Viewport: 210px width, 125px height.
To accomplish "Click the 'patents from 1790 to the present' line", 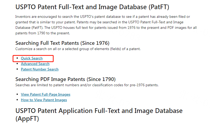I will [x=43, y=33].
